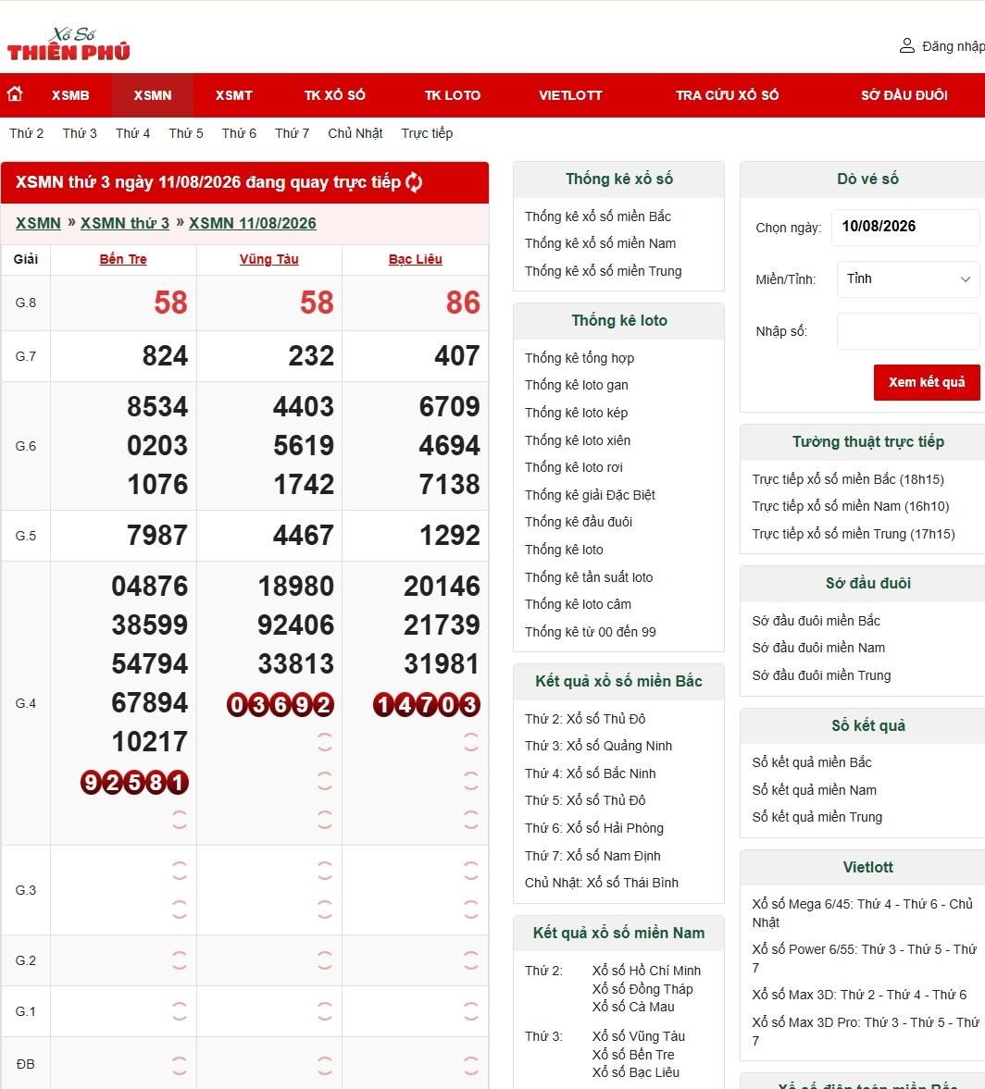Go to XSMT menu tab

[233, 95]
